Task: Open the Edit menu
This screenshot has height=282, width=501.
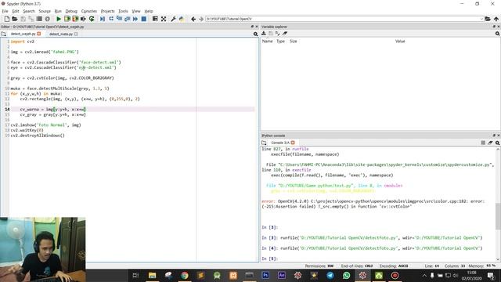Action: pyautogui.click(x=16, y=11)
